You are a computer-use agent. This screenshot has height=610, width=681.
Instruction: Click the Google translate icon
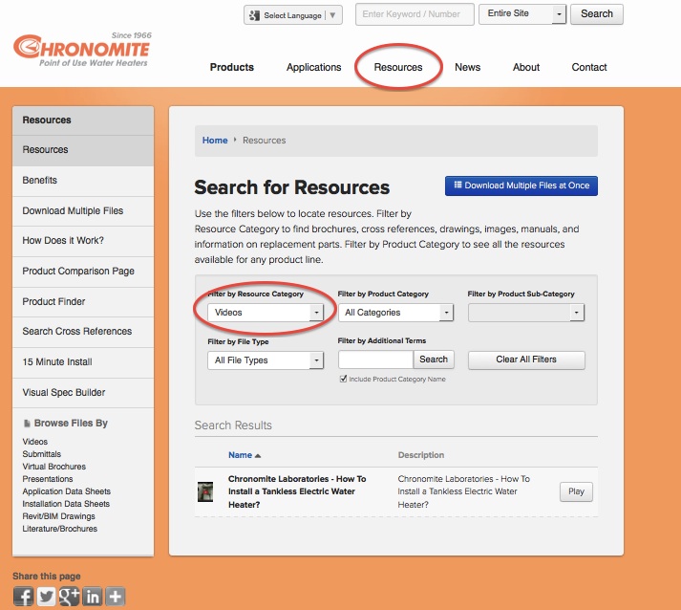(x=254, y=15)
